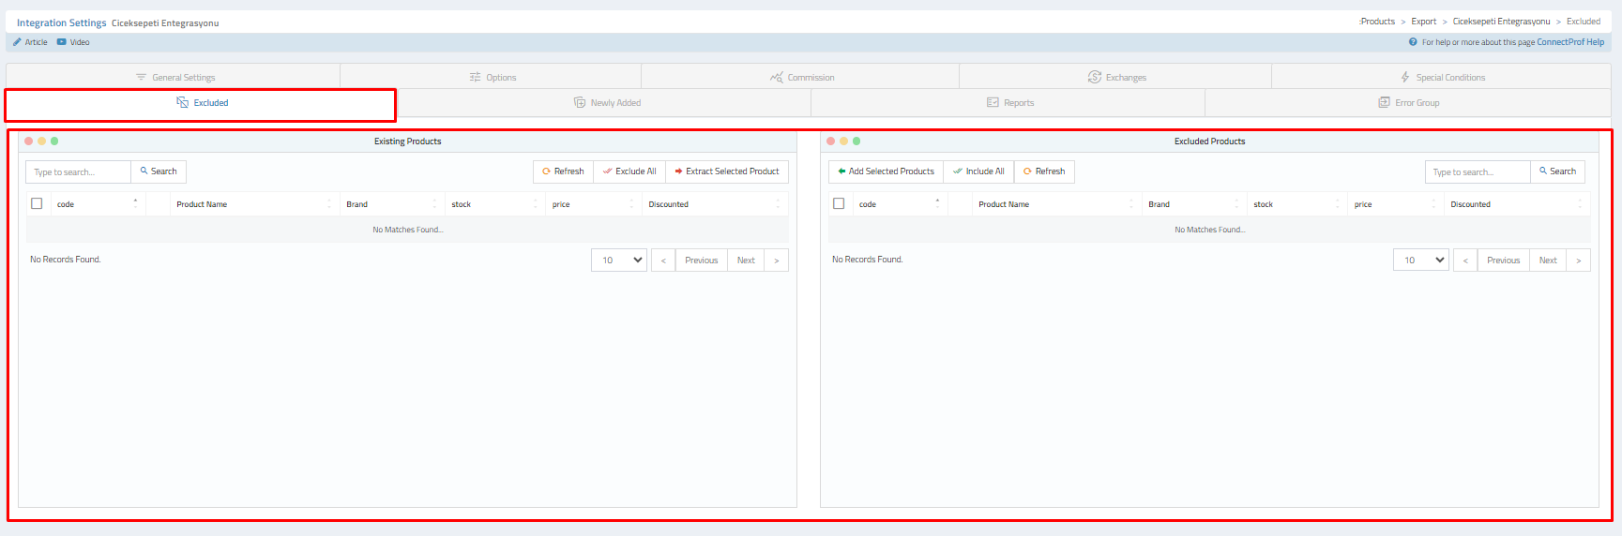Open the ConnectProf Help link
This screenshot has width=1622, height=536.
(1569, 42)
